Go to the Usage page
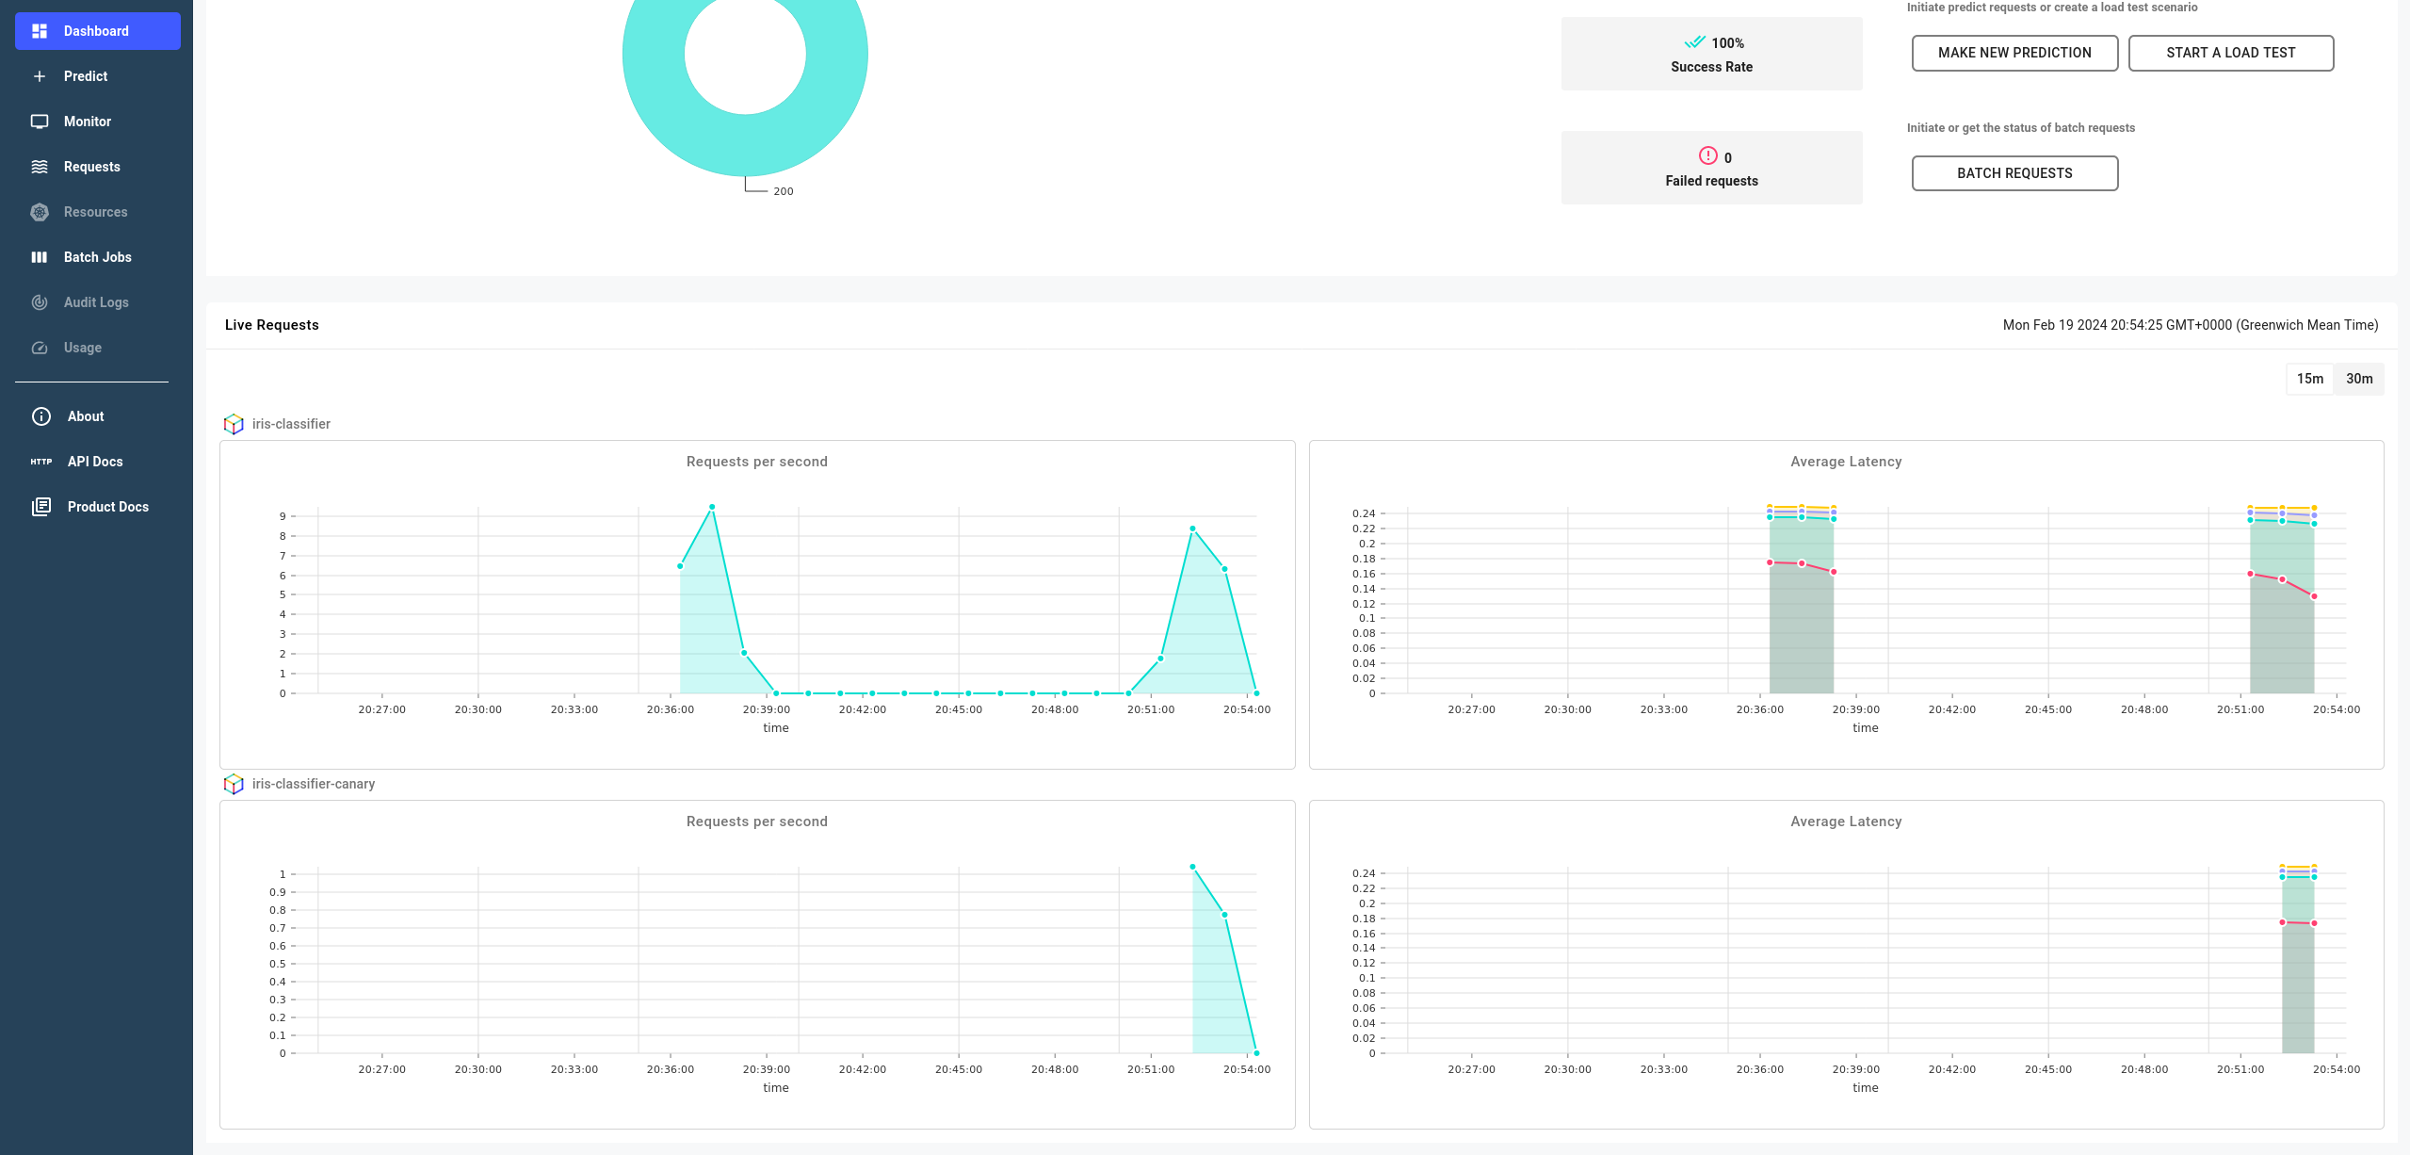Image resolution: width=2410 pixels, height=1155 pixels. [98, 348]
